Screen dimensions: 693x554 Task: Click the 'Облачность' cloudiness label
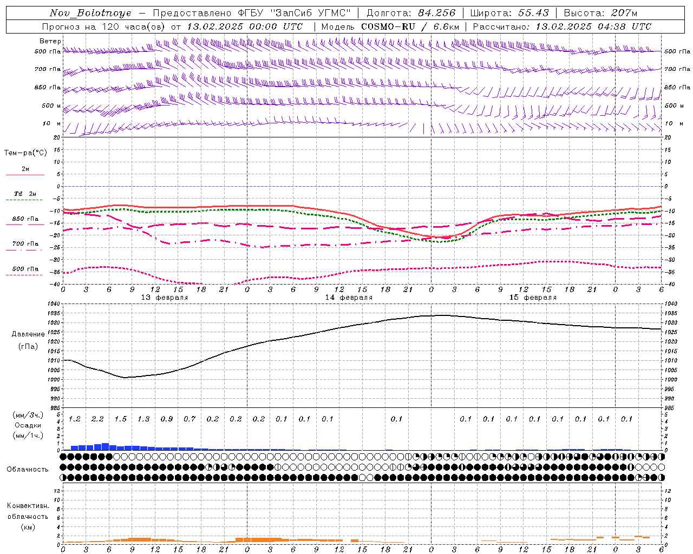pyautogui.click(x=27, y=470)
